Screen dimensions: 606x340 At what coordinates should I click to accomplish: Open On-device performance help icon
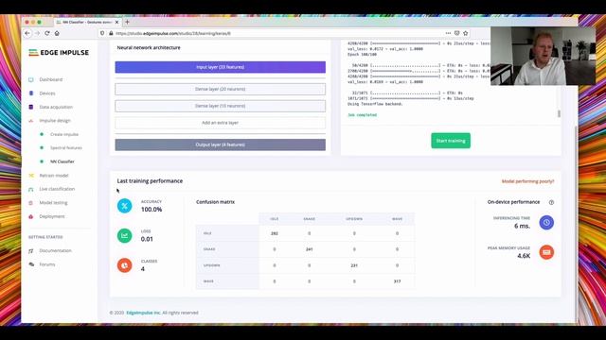[551, 202]
